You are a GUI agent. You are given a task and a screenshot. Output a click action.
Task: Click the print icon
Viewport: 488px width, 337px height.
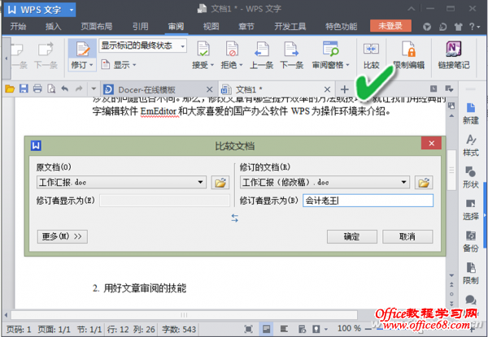point(37,89)
